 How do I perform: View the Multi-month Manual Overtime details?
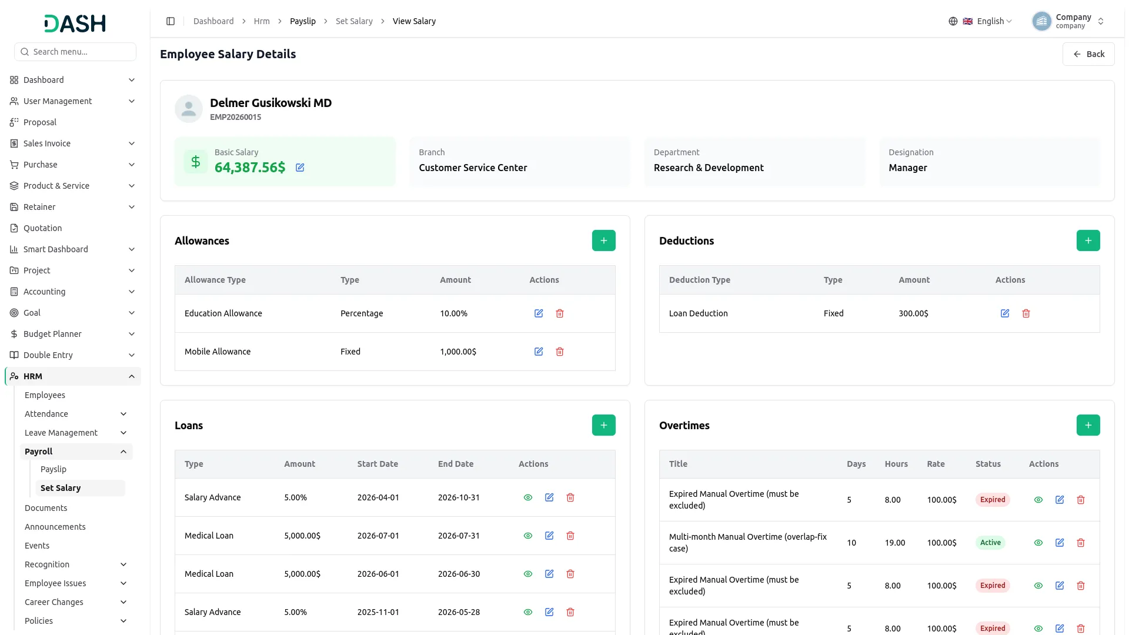tap(1038, 543)
